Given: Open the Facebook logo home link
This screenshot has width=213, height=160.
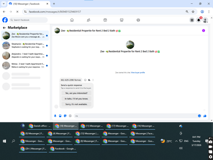Looking at the screenshot, I should click(5, 20).
